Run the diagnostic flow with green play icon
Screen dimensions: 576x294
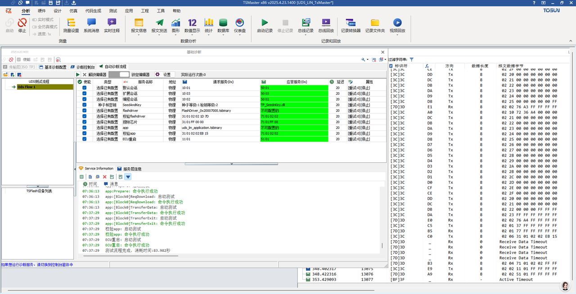point(78,75)
